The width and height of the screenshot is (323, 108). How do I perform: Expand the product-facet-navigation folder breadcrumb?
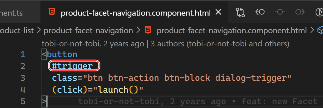click(x=88, y=31)
